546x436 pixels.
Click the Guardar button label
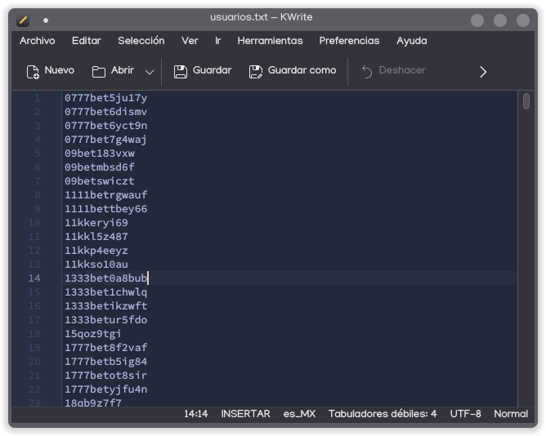pos(212,70)
